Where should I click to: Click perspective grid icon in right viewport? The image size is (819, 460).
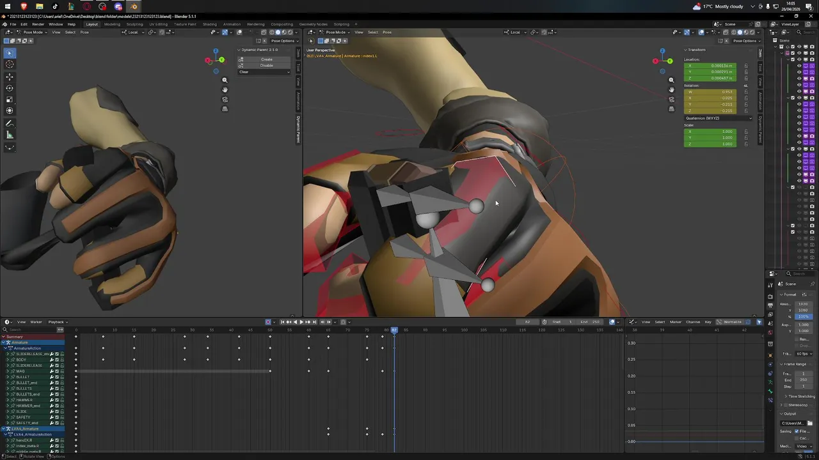pos(671,109)
